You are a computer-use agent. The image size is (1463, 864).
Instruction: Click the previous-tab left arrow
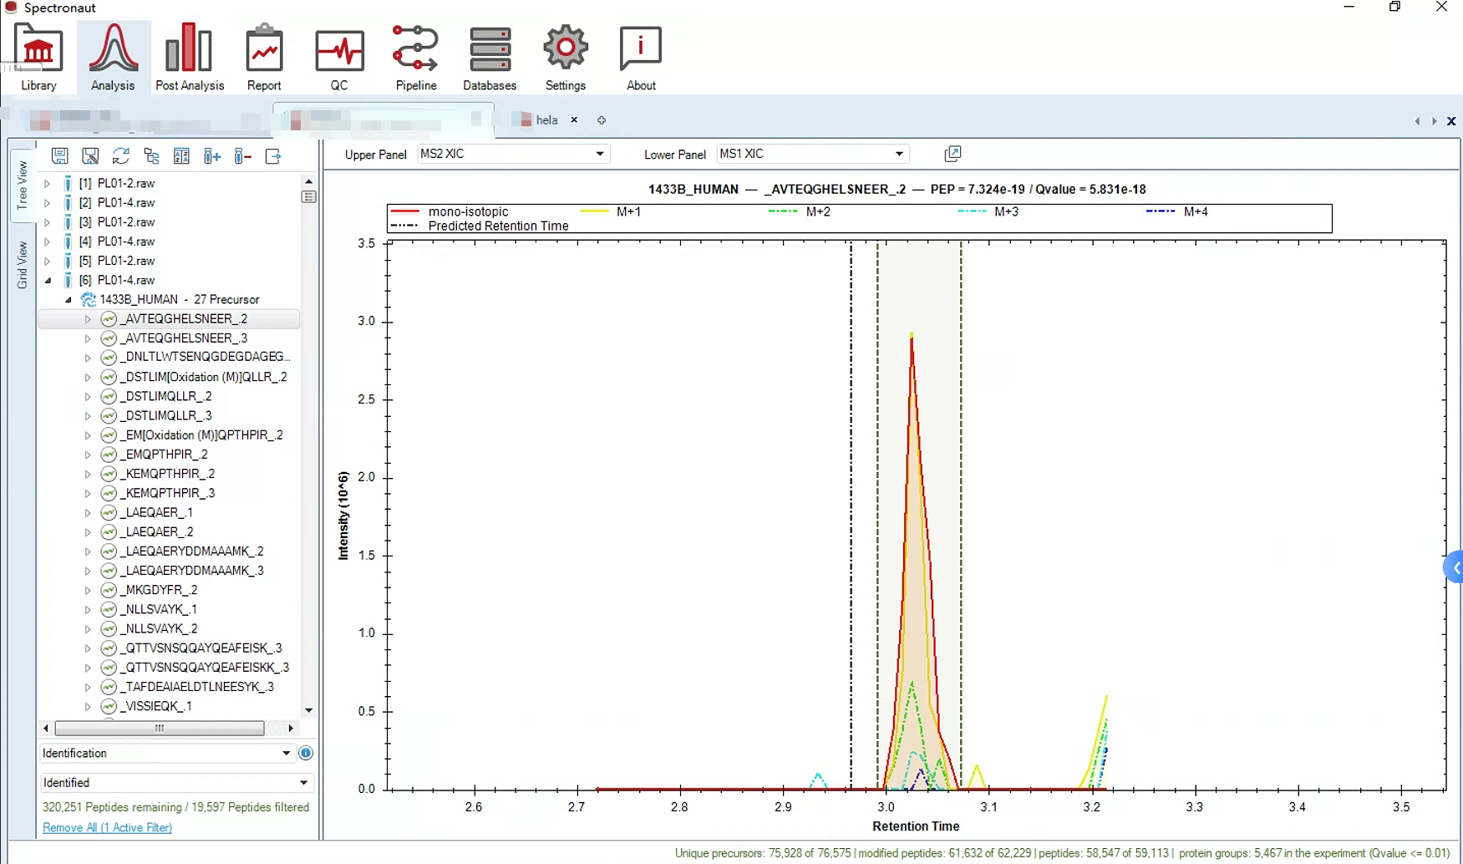(x=1417, y=121)
